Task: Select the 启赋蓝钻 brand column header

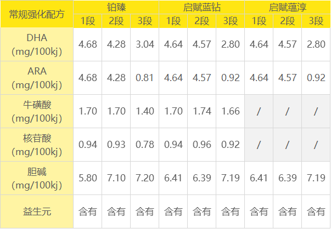Action: point(202,8)
